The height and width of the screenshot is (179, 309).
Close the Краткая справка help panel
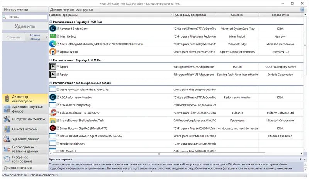pos(305,159)
